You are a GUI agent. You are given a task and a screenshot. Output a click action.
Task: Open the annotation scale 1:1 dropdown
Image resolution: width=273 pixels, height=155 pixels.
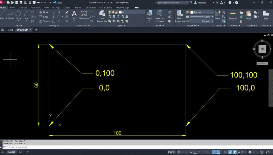point(243,152)
